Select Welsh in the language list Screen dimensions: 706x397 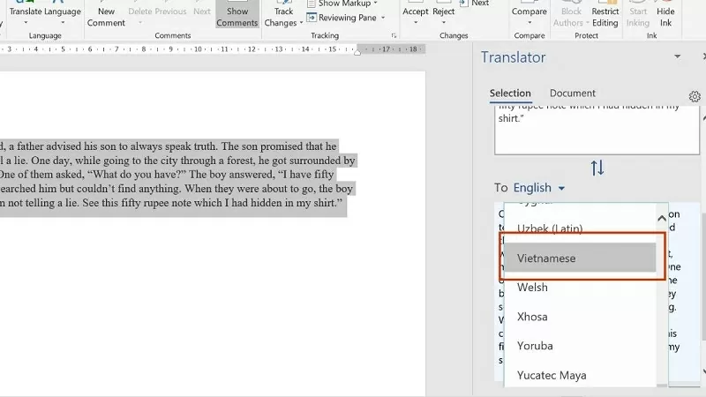click(533, 287)
